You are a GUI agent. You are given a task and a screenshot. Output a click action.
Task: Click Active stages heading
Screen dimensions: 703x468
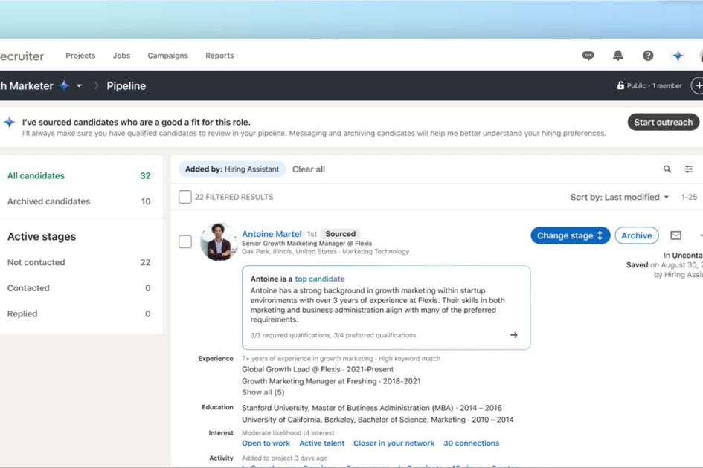[42, 236]
